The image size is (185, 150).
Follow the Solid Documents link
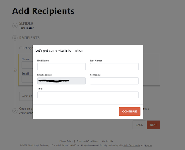pyautogui.click(x=132, y=145)
